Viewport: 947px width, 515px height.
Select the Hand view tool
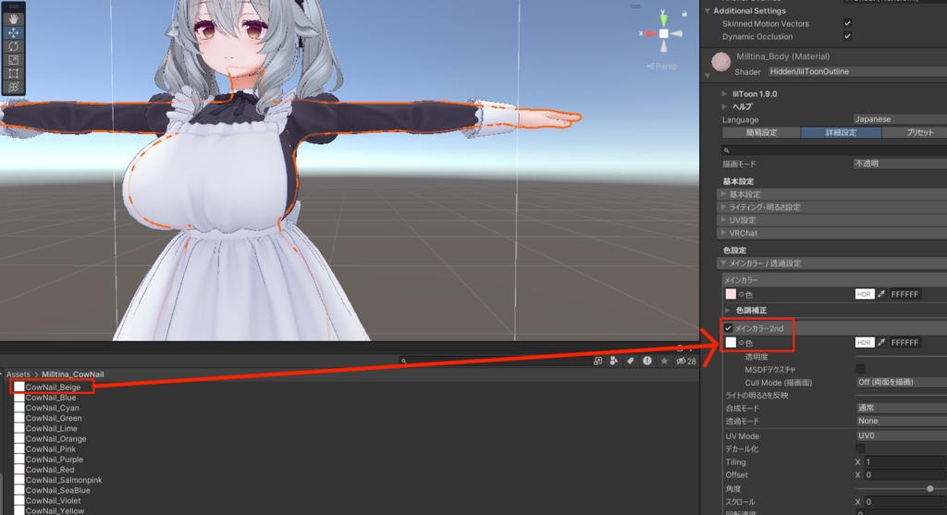(x=13, y=19)
